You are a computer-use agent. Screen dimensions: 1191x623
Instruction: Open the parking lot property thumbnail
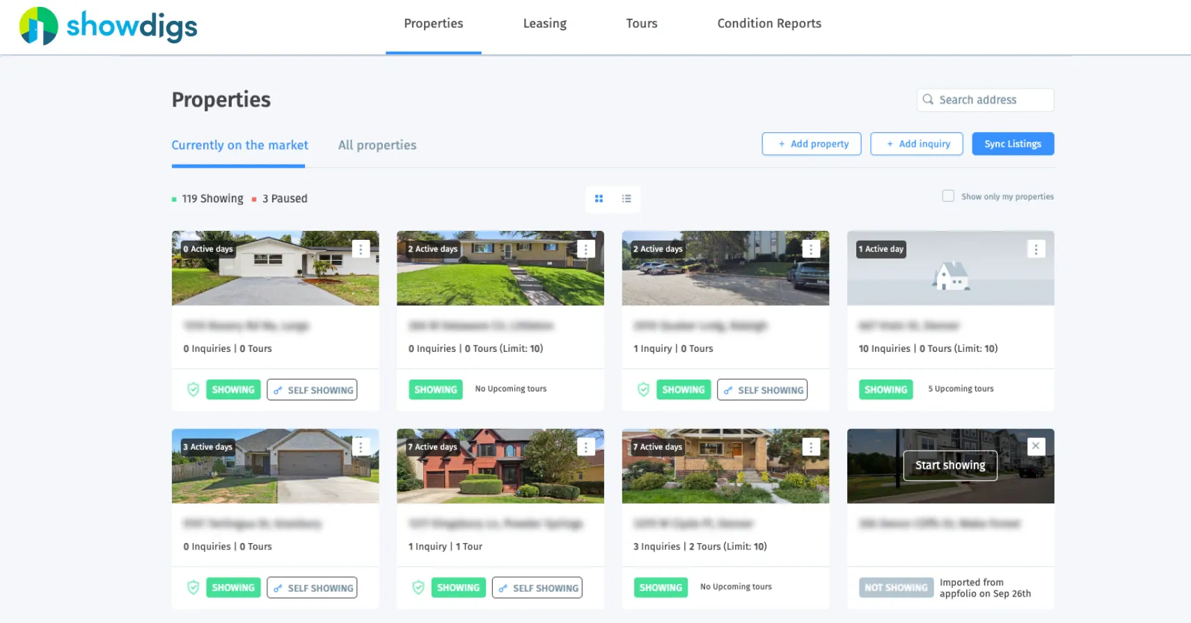click(x=725, y=268)
